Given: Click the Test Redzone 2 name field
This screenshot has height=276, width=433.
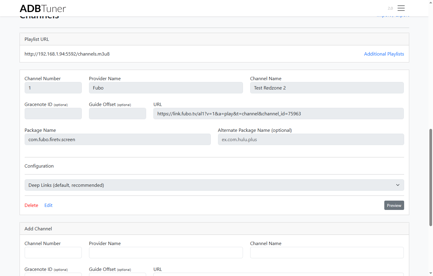Looking at the screenshot, I should pyautogui.click(x=327, y=88).
